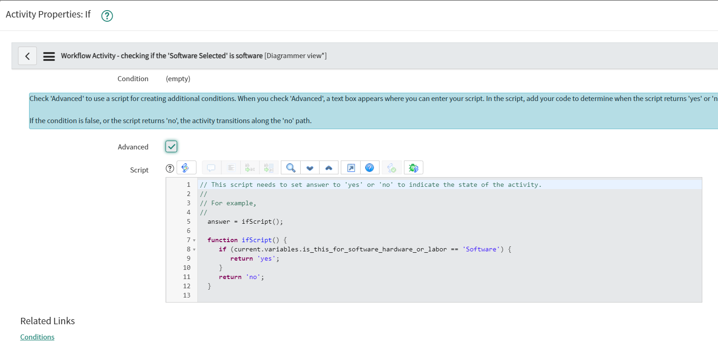The image size is (718, 345).
Task: Open the script editor in full-screen mode
Action: tap(352, 167)
